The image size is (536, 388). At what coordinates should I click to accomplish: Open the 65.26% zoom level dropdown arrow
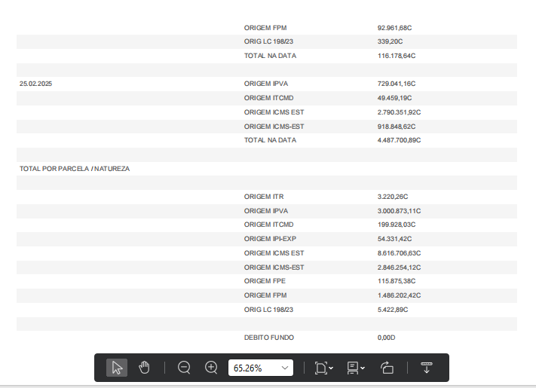[x=285, y=368]
